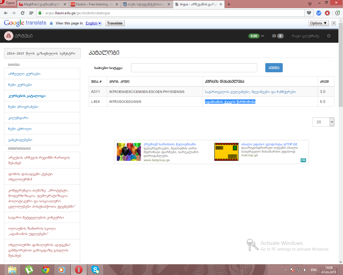Open the @TOP.GE free mail ad link
343x275 pixels.
pos(269,144)
